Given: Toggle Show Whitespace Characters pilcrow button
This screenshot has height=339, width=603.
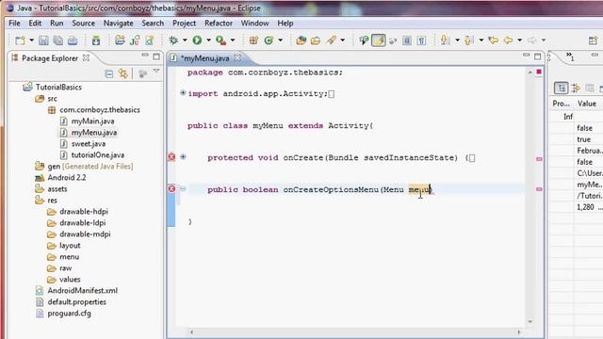Looking at the screenshot, I should coord(421,40).
